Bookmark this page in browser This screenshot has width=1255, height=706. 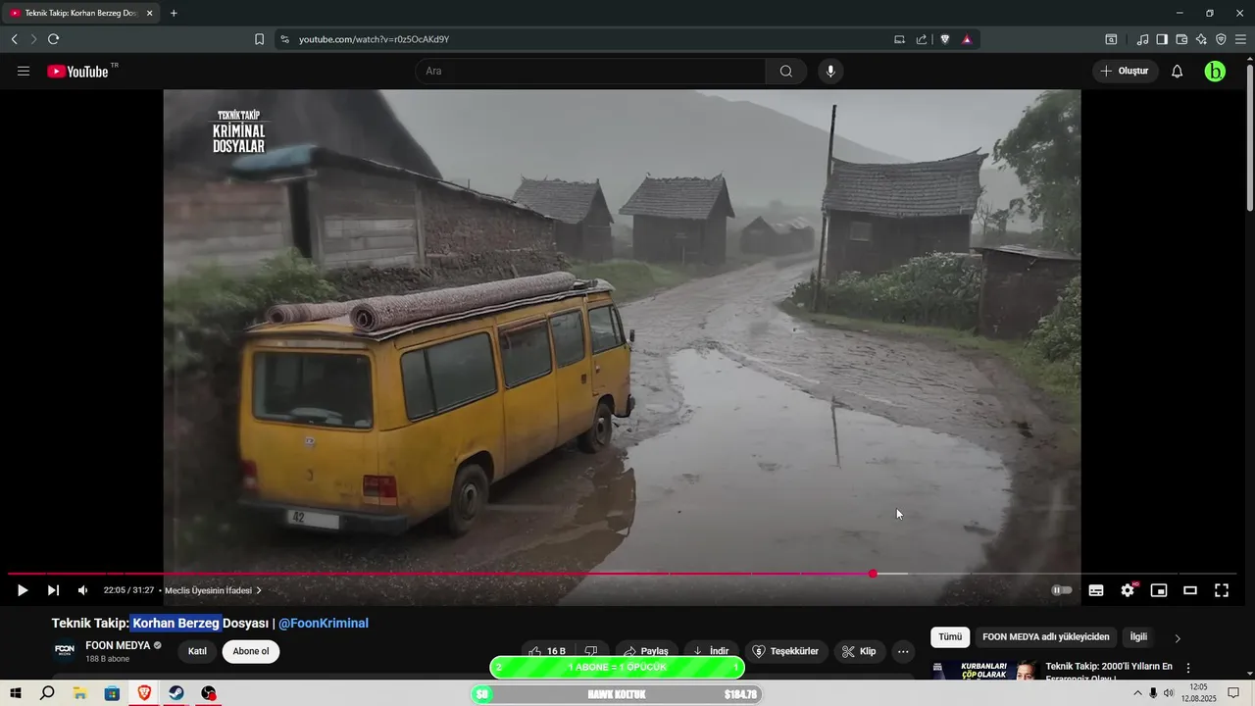[x=259, y=39]
